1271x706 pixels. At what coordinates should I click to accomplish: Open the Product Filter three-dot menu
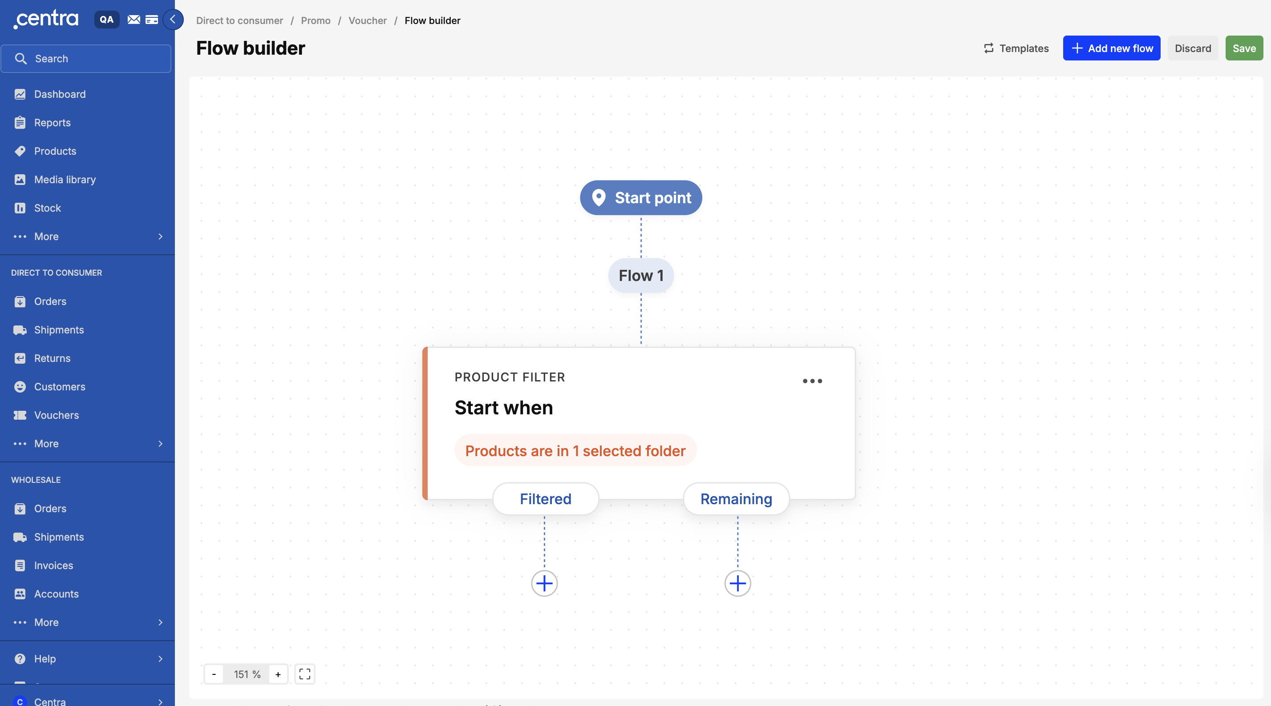(x=812, y=381)
